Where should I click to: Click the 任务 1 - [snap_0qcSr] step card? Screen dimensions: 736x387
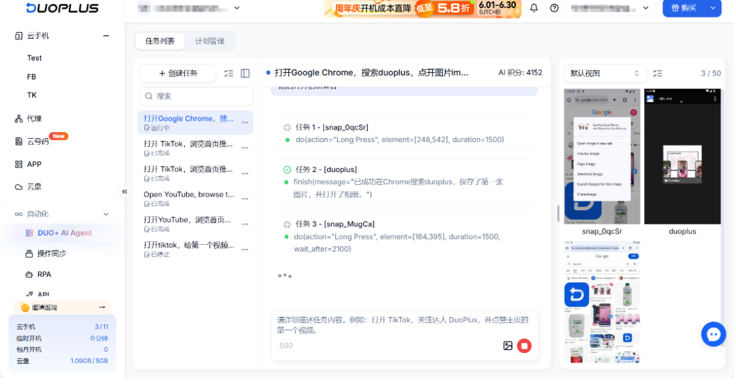click(404, 133)
